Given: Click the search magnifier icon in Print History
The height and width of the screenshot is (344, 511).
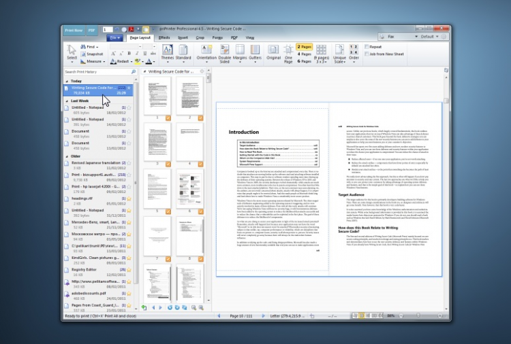Looking at the screenshot, I should tap(134, 71).
